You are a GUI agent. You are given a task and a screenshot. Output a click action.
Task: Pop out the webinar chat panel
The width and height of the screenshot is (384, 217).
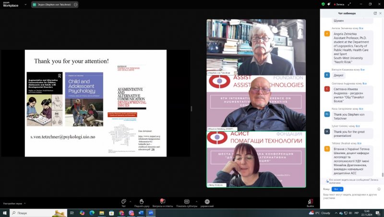pyautogui.click(x=374, y=13)
